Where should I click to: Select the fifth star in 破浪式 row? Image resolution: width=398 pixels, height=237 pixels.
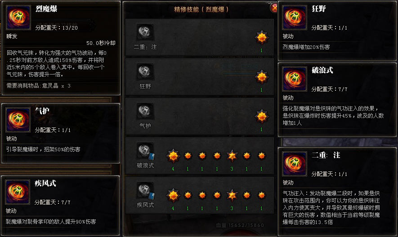click(x=232, y=156)
